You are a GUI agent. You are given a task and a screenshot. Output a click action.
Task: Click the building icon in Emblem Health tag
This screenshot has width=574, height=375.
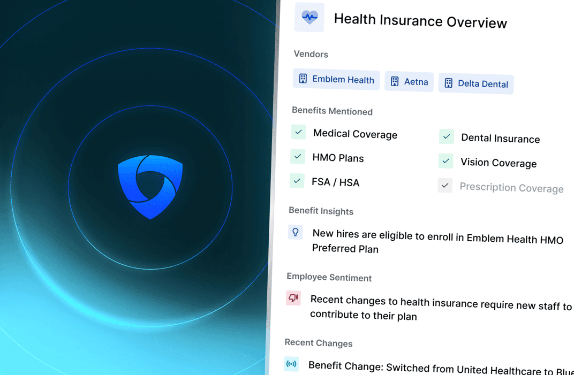pyautogui.click(x=303, y=79)
